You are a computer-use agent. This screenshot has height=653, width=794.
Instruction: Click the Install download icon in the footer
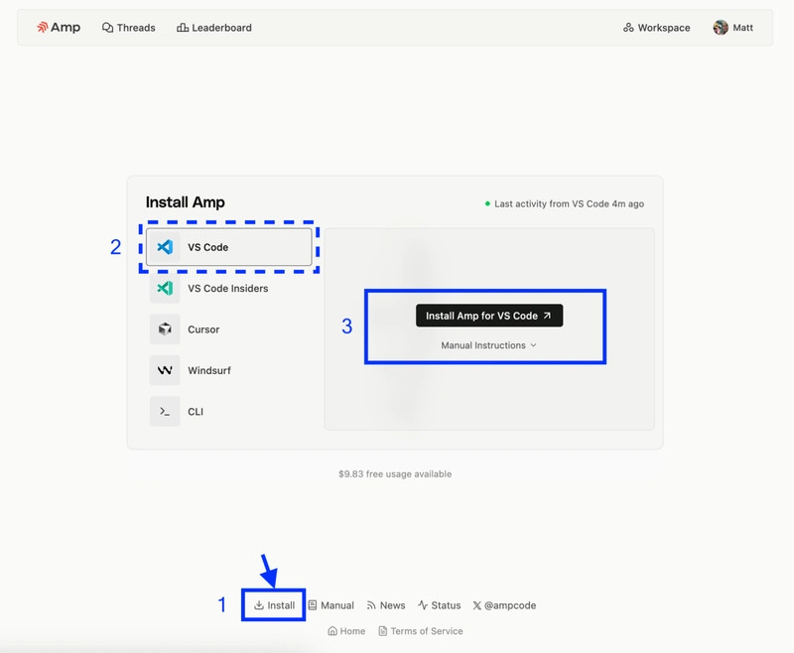coord(259,605)
